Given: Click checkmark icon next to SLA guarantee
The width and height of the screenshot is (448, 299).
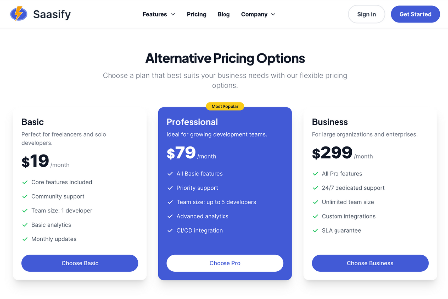Looking at the screenshot, I should tap(315, 231).
